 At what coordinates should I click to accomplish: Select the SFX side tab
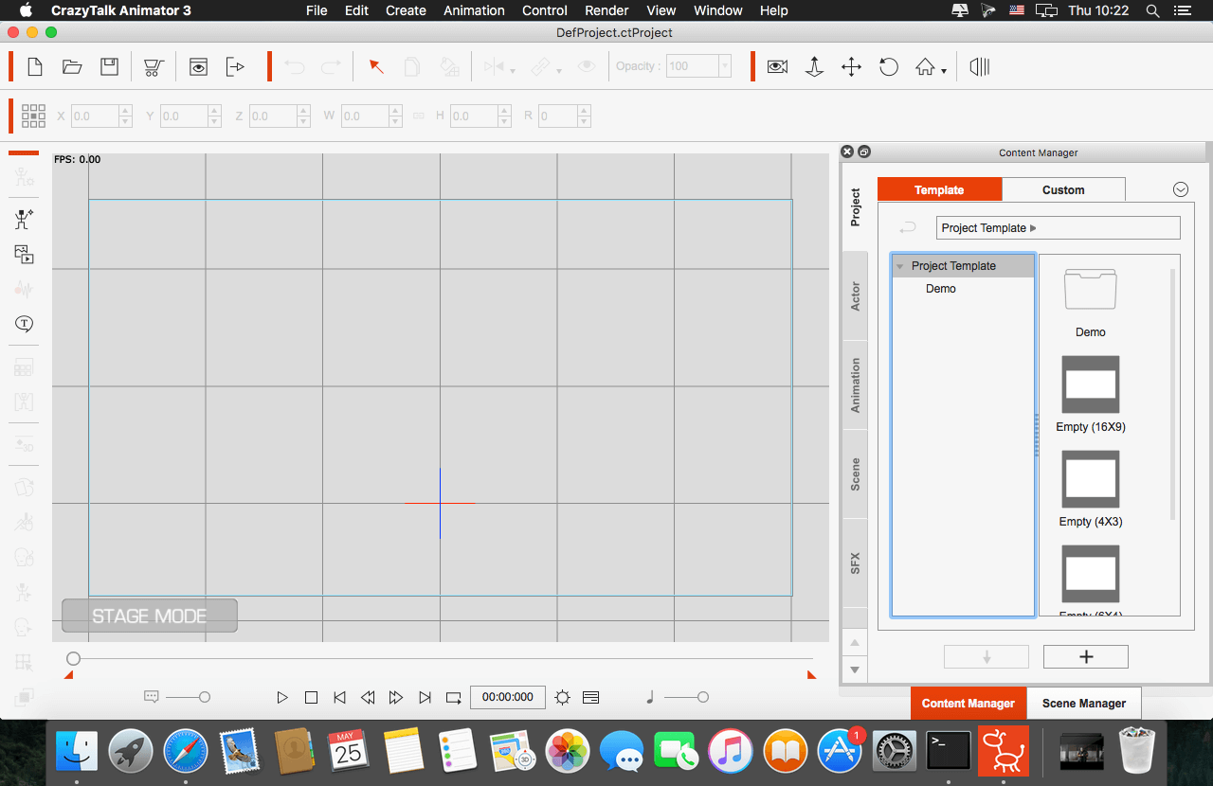pyautogui.click(x=855, y=563)
